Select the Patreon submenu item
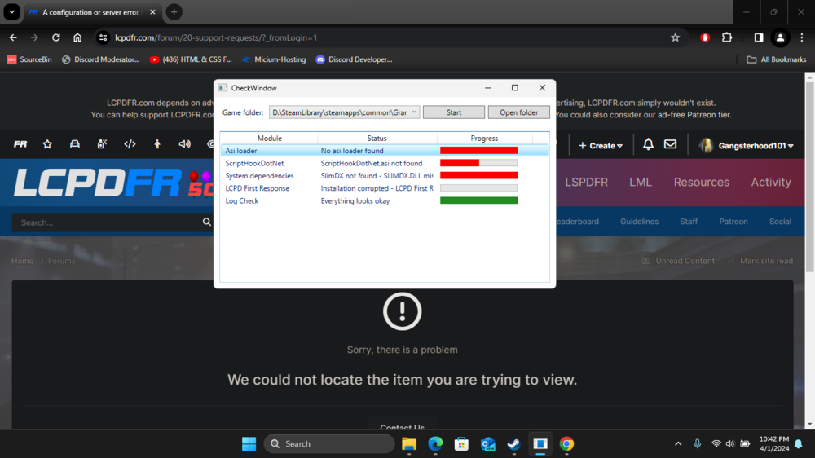 click(x=733, y=222)
